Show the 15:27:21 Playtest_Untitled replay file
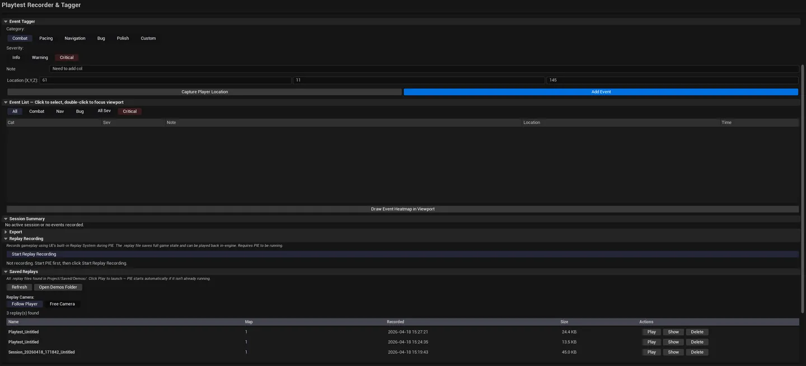The height and width of the screenshot is (366, 806). [673, 332]
